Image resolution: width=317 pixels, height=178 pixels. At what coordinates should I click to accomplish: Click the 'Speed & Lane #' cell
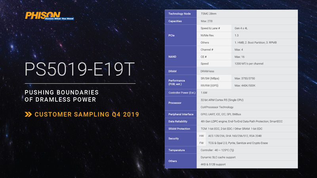214,28
